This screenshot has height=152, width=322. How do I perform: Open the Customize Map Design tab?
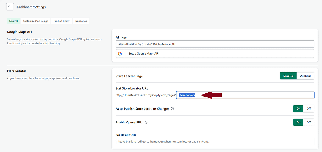coord(36,21)
